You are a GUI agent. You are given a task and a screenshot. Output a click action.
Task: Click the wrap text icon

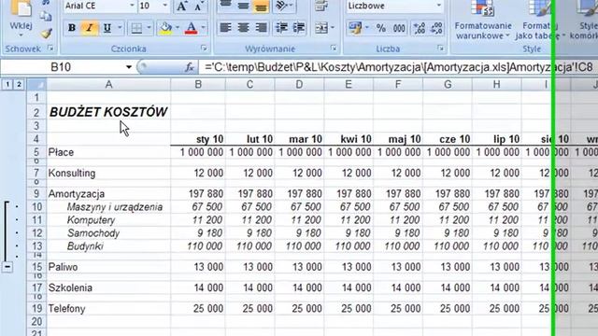tap(321, 6)
